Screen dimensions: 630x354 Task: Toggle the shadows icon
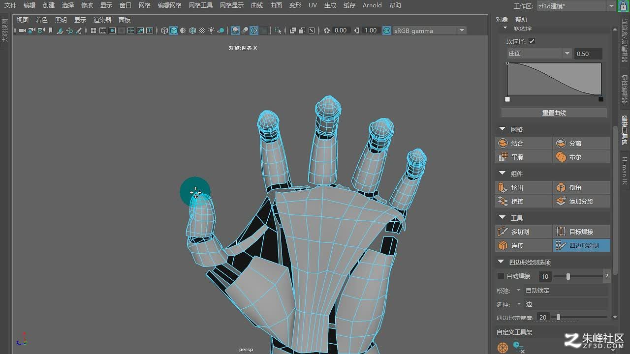pos(220,30)
